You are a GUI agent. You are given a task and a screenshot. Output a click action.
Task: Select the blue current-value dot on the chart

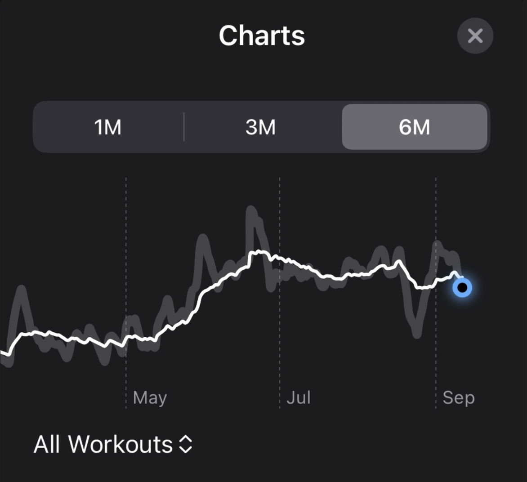pos(462,288)
